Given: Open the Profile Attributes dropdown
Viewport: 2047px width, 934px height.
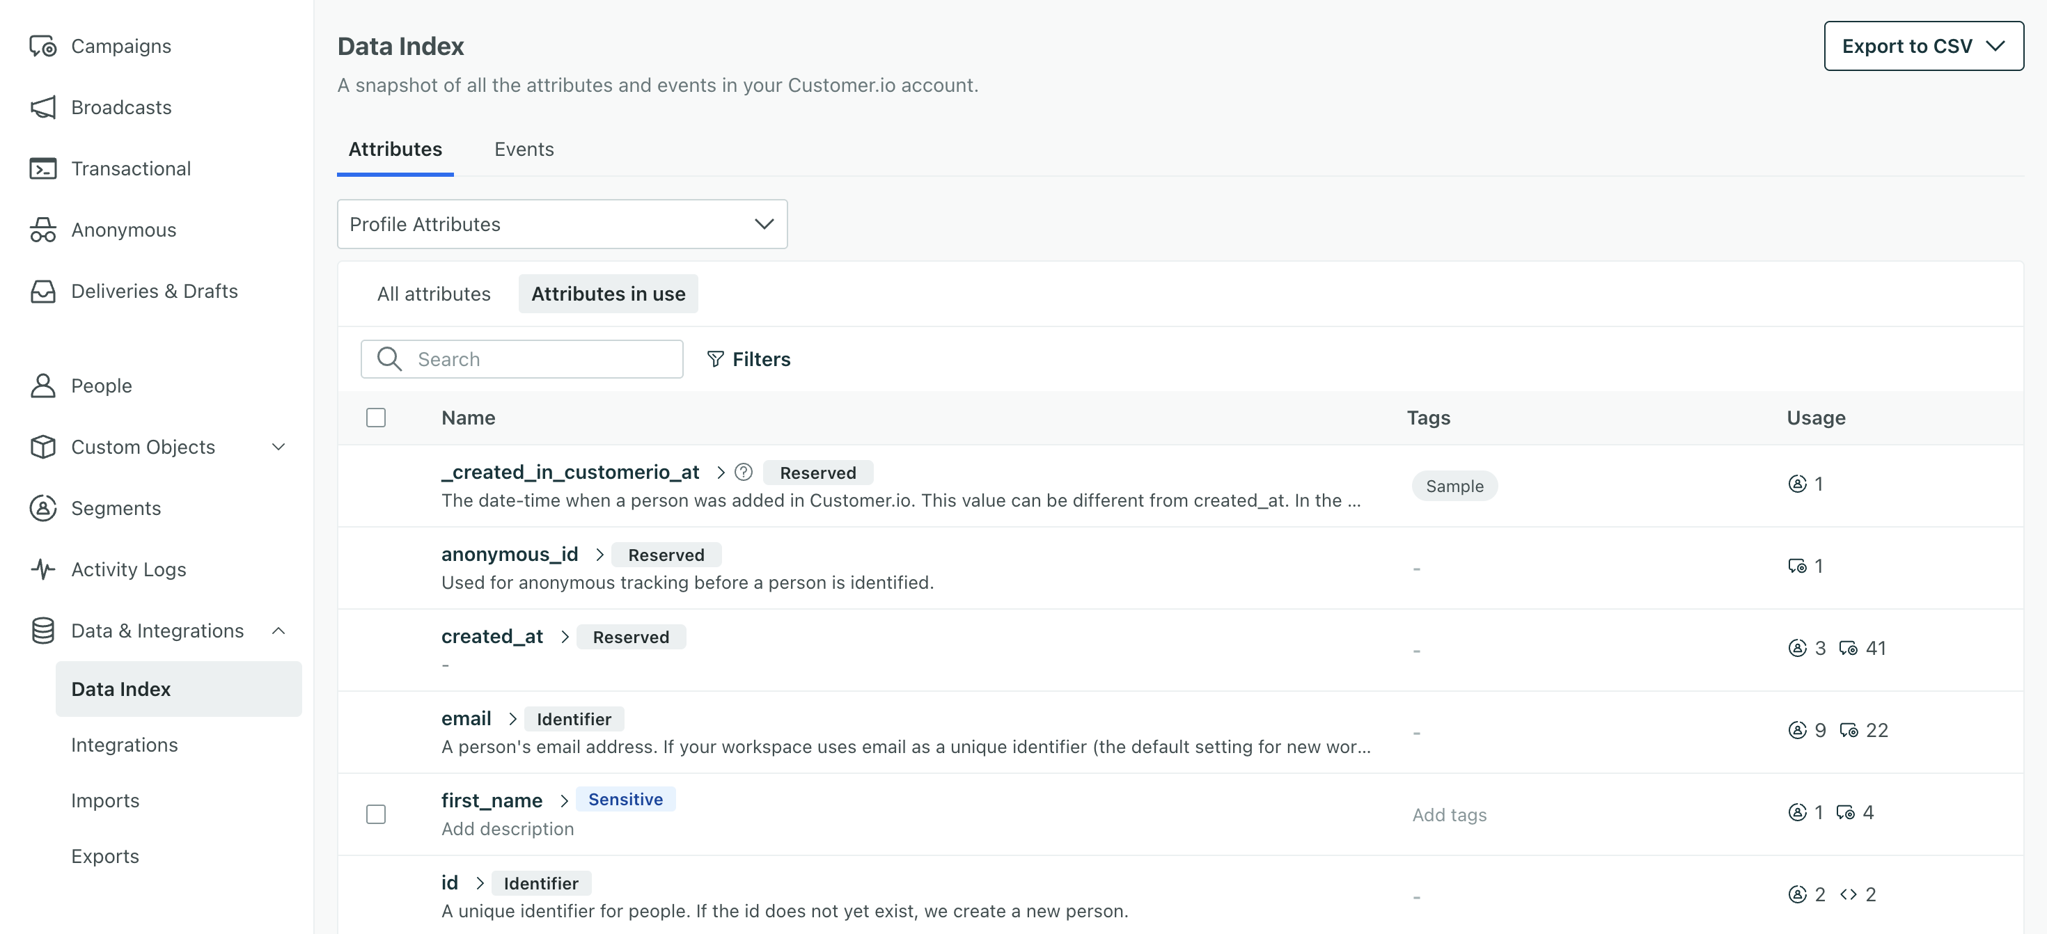Looking at the screenshot, I should click(562, 224).
